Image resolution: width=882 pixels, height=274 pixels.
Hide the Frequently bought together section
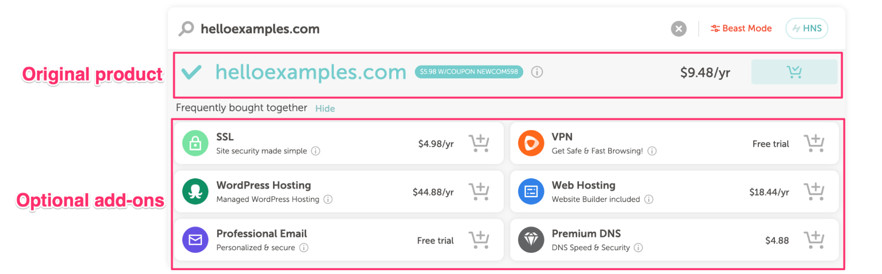(324, 108)
